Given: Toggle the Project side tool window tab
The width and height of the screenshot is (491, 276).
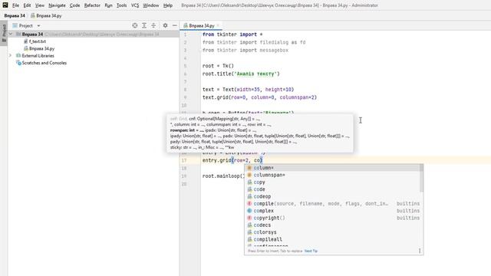Looking at the screenshot, I should (4, 33).
